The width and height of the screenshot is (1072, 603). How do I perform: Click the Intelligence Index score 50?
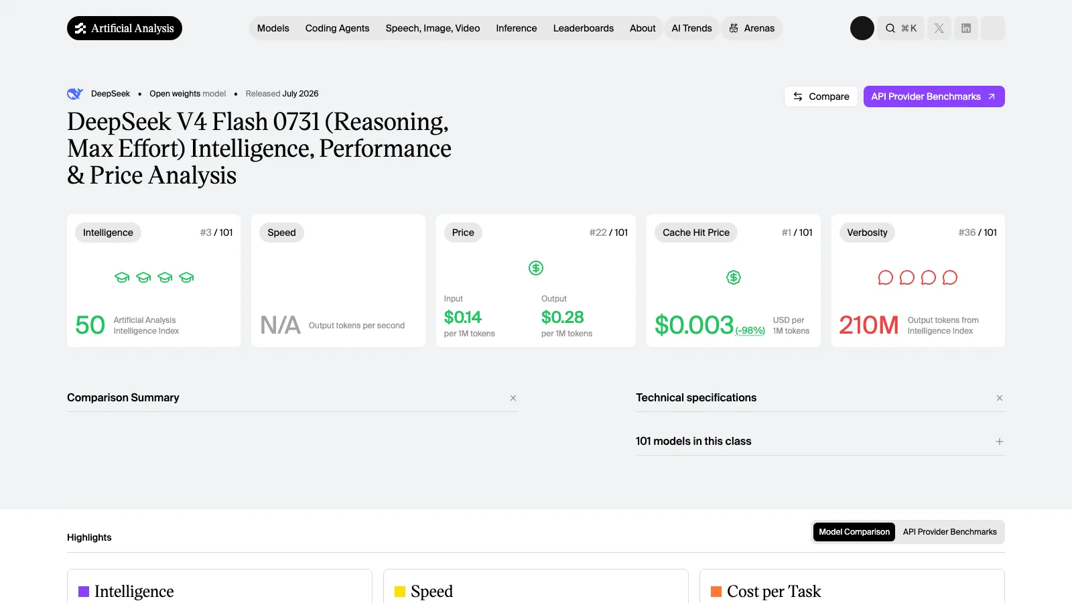(90, 325)
